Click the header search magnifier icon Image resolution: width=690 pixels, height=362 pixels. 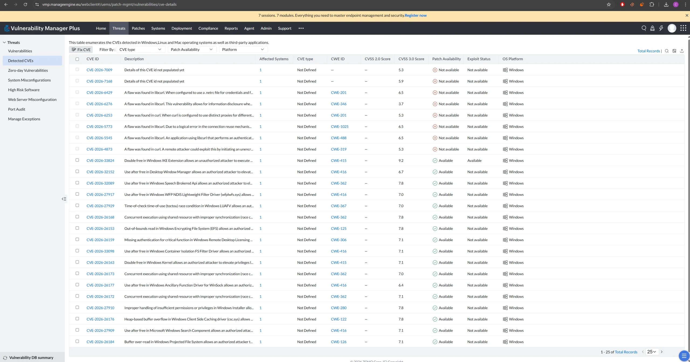644,28
